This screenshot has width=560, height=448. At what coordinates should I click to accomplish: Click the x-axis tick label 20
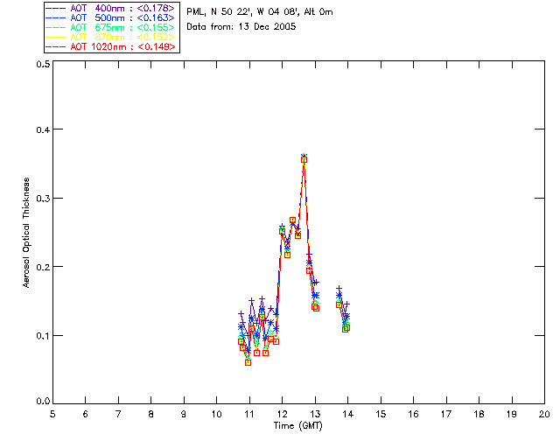(x=544, y=414)
